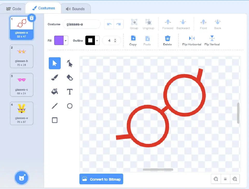Pick the Eraser tool

pos(70,78)
